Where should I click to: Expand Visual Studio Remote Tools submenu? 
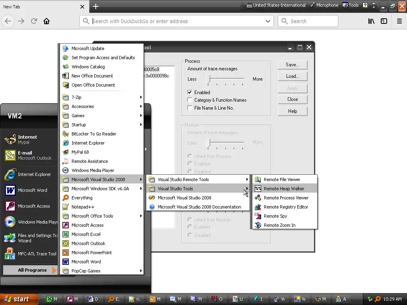click(198, 180)
